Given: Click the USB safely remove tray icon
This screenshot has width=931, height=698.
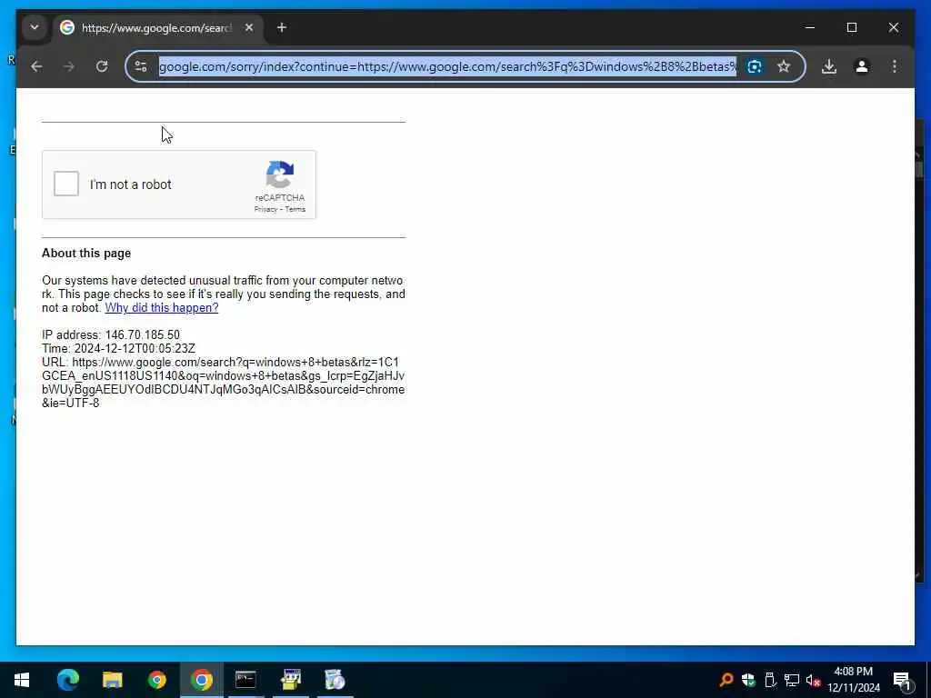Looking at the screenshot, I should click(x=769, y=680).
